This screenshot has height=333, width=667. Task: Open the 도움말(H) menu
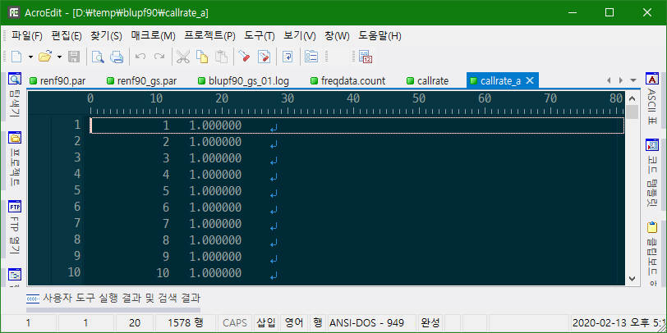[x=379, y=36]
